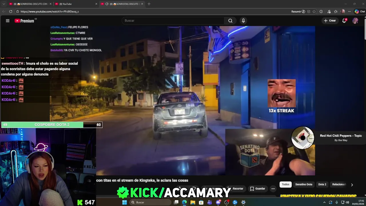366x206 pixels.
Task: Open Discord from taskbar
Action: (x=218, y=202)
